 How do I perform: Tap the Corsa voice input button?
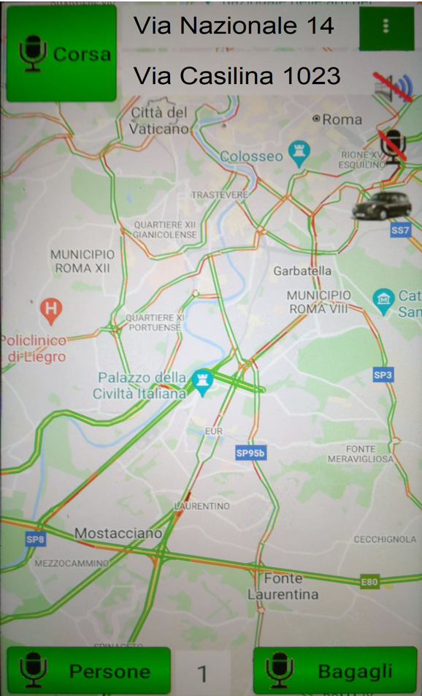tap(61, 53)
